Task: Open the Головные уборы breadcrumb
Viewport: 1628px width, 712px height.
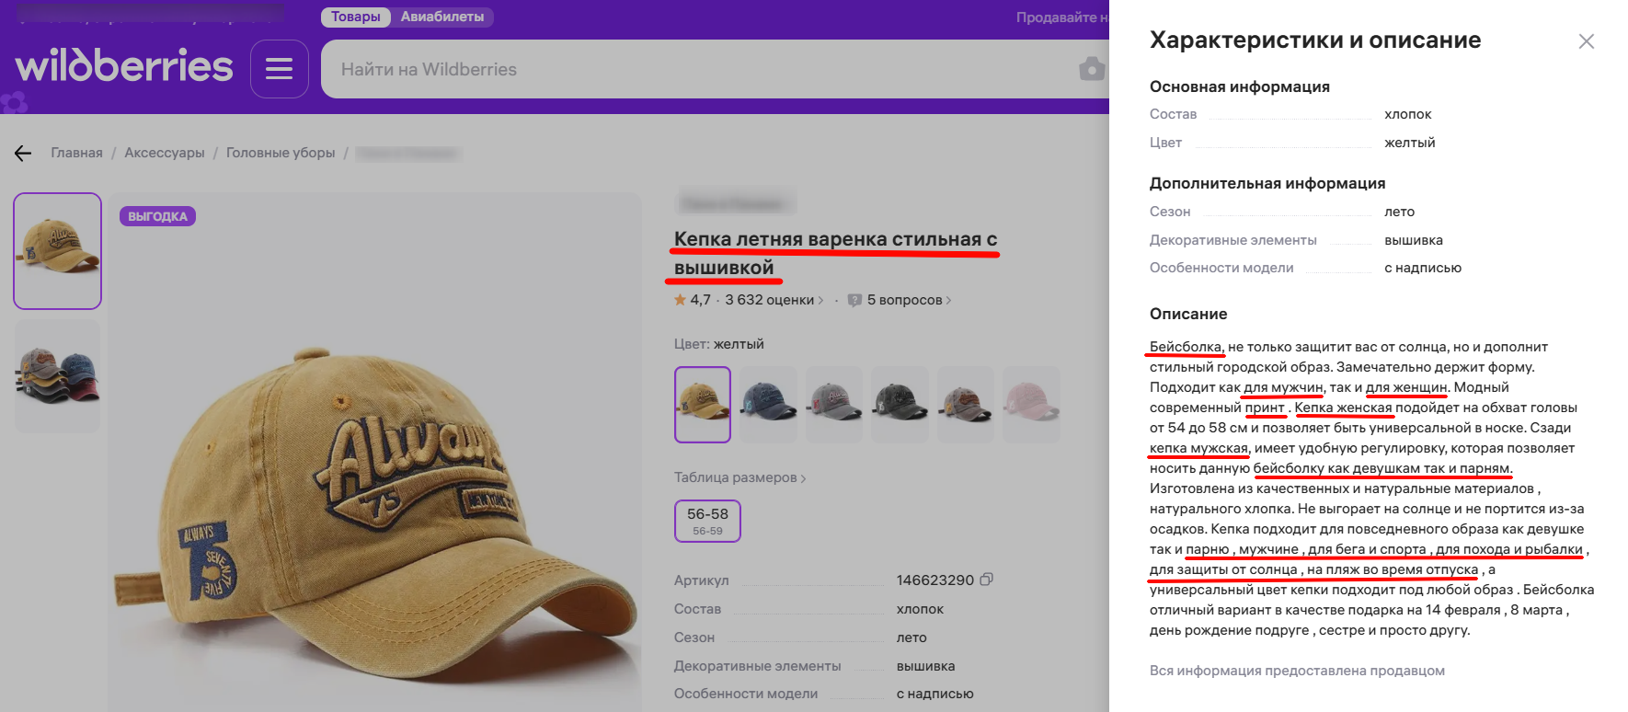Action: [281, 153]
